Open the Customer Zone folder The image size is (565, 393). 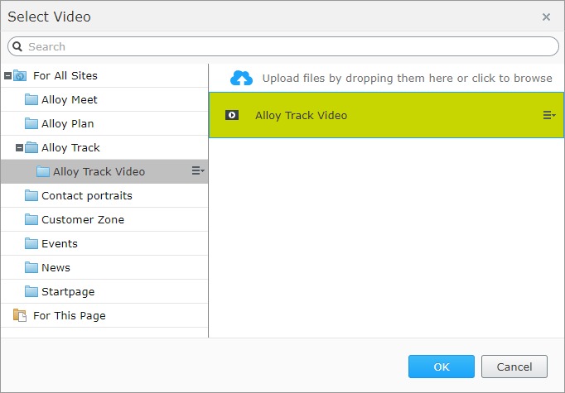click(x=83, y=219)
